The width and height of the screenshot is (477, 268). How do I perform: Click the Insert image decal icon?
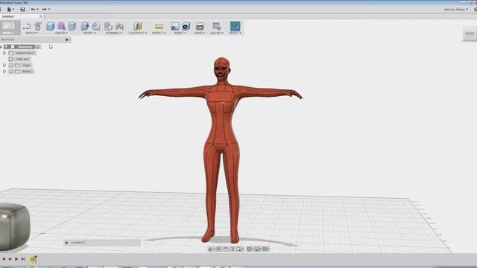pos(175,26)
